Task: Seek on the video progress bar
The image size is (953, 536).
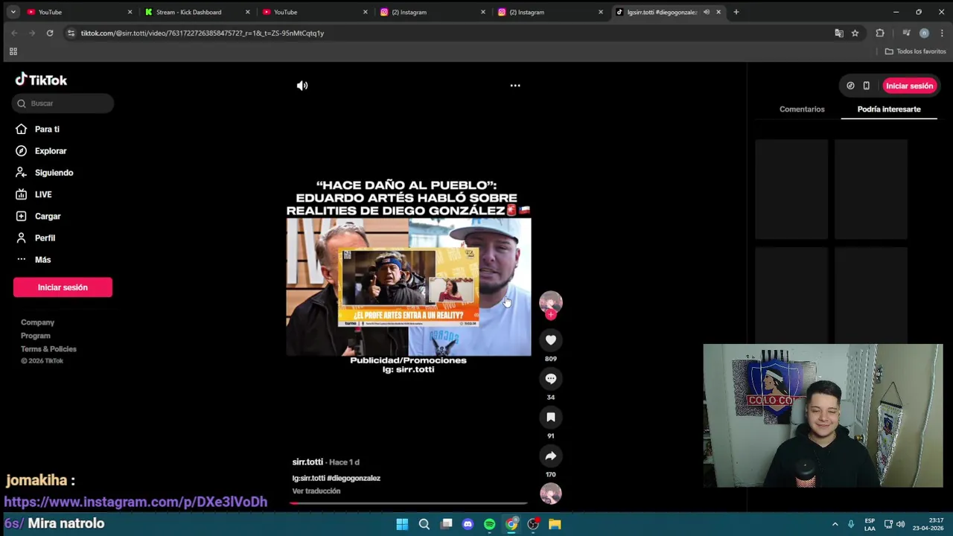Action: tap(409, 503)
